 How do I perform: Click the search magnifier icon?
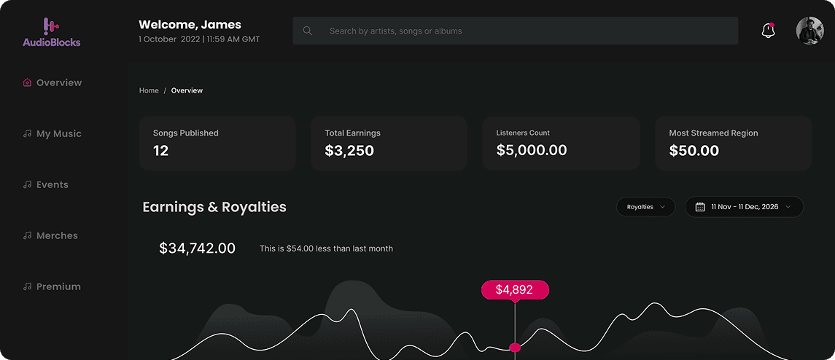(x=307, y=31)
